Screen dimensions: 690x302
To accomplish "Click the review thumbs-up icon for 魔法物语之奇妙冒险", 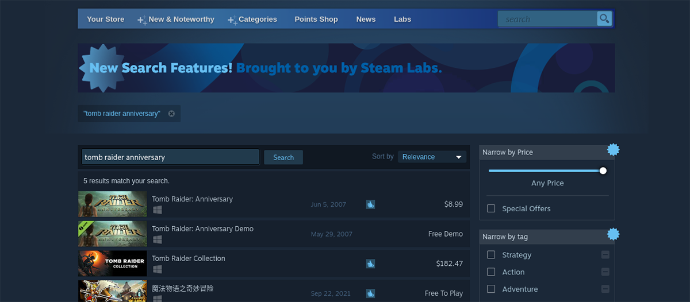I will click(370, 293).
